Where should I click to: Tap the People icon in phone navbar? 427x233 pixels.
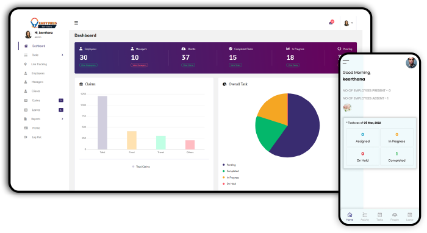pos(394,215)
